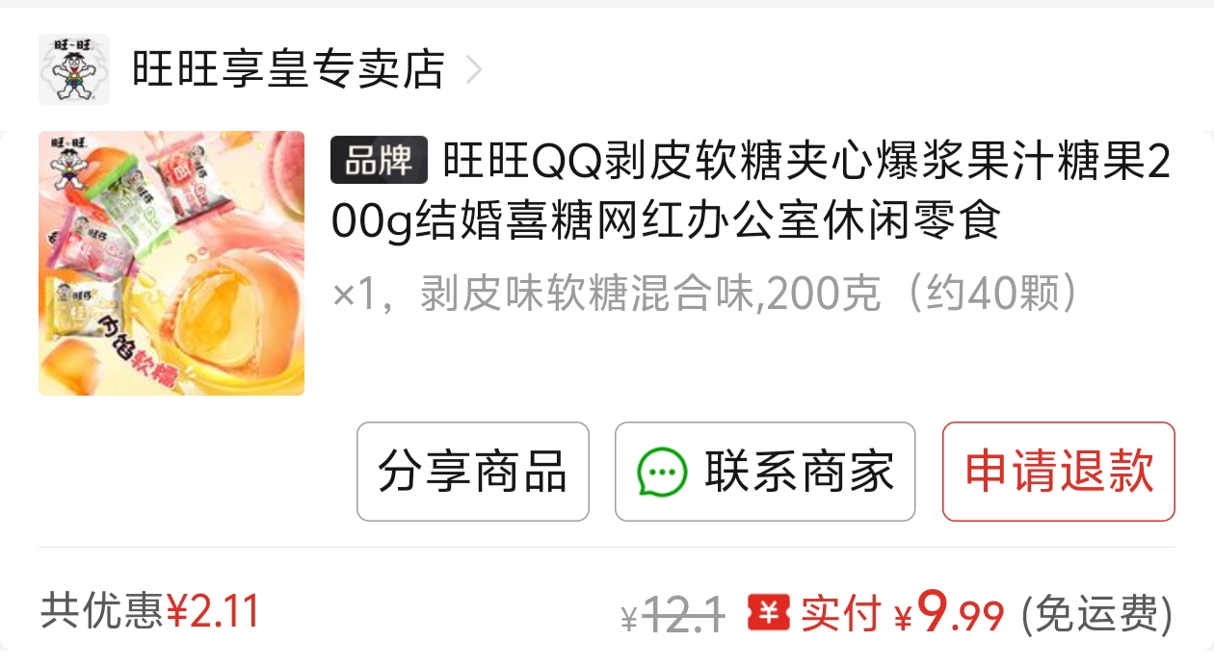This screenshot has height=666, width=1214.
Task: Click the 申请退款 refund button
Action: coord(1059,472)
